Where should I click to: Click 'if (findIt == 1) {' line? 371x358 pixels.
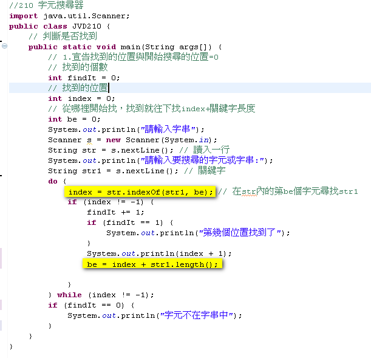point(130,222)
